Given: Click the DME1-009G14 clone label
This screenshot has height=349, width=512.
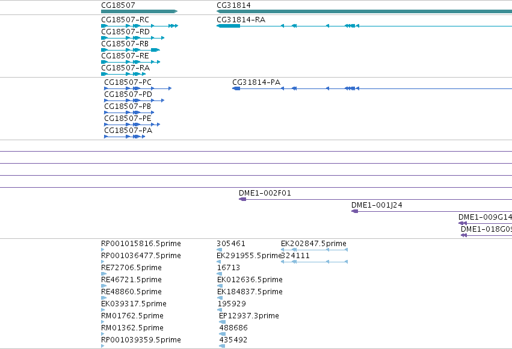Looking at the screenshot, I should (x=485, y=217).
